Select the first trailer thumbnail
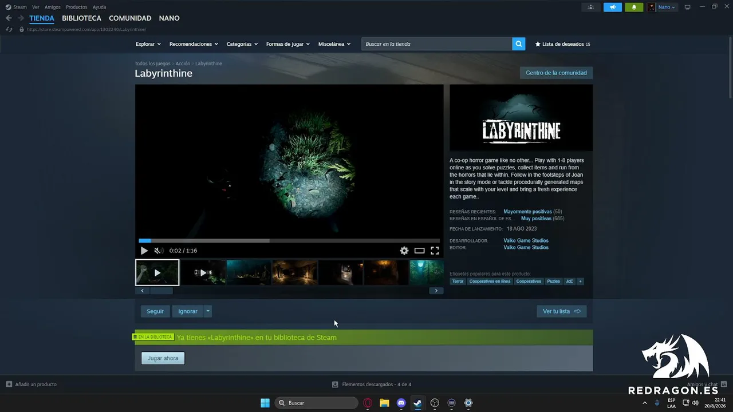 [x=157, y=272]
